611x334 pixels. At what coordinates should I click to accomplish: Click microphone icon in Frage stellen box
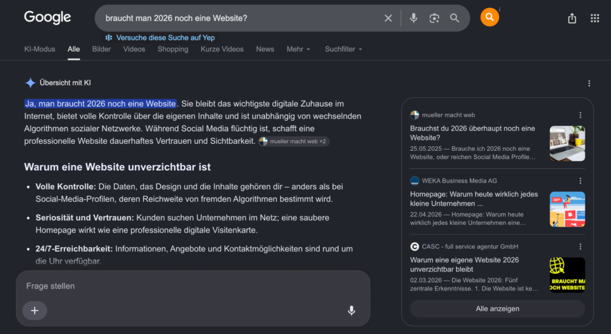351,310
